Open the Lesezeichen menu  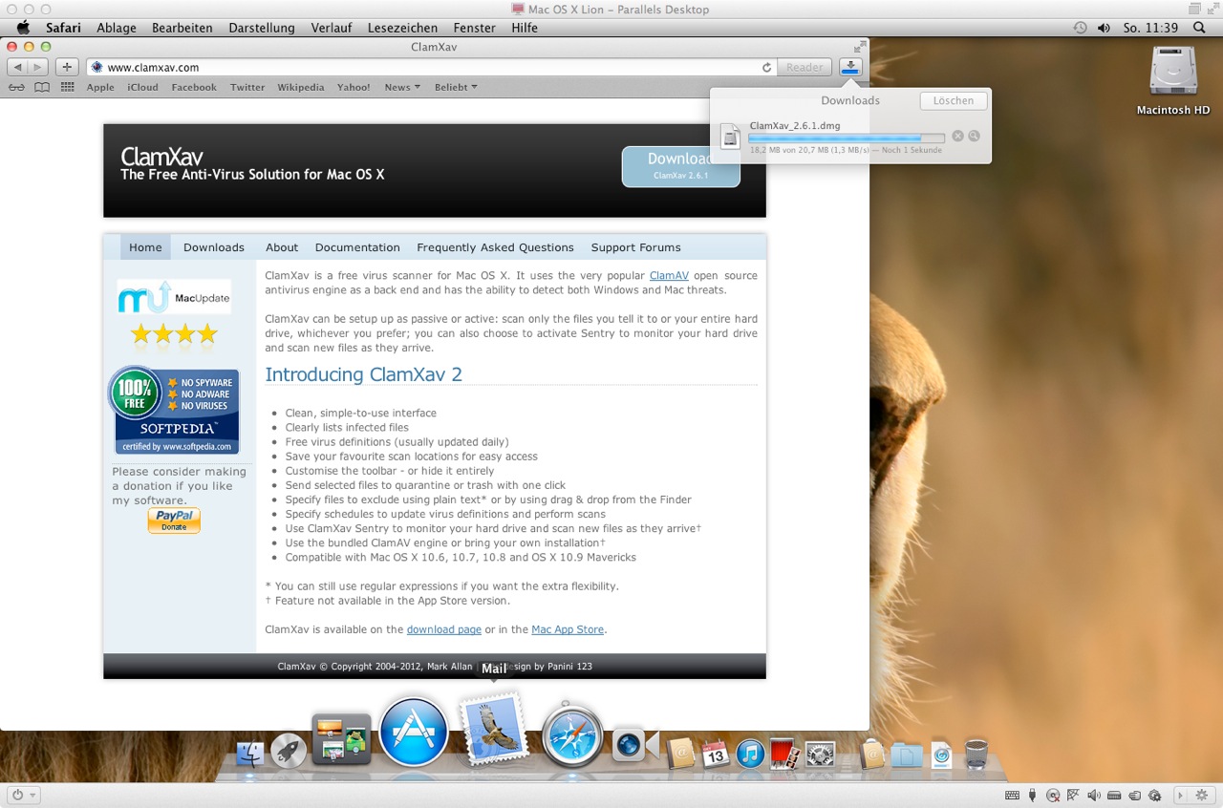click(x=402, y=28)
